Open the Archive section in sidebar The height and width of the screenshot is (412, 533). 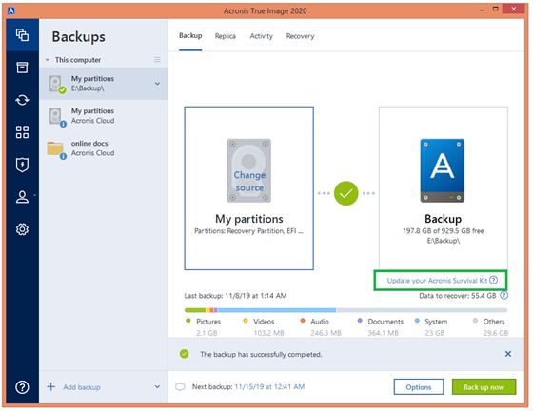click(x=22, y=68)
